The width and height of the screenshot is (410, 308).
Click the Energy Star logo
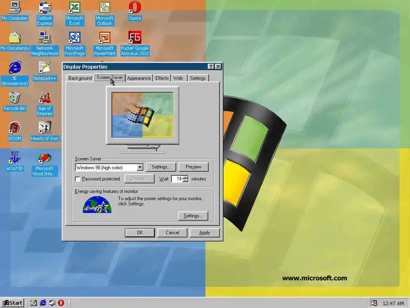(x=97, y=205)
